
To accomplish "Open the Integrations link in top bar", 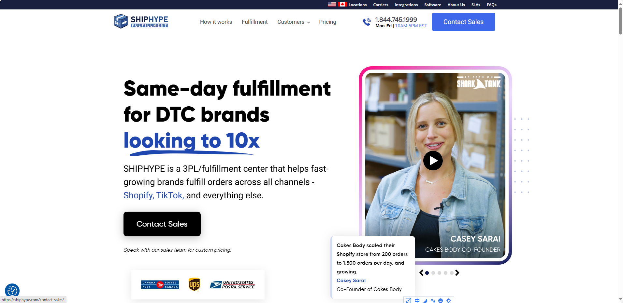I will [x=406, y=5].
